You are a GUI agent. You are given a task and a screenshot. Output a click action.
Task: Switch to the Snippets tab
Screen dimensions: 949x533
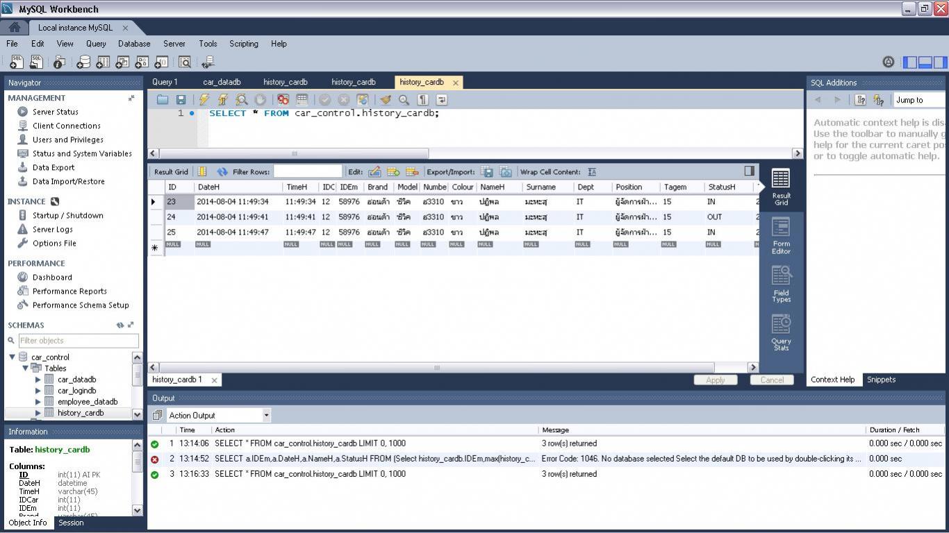881,380
